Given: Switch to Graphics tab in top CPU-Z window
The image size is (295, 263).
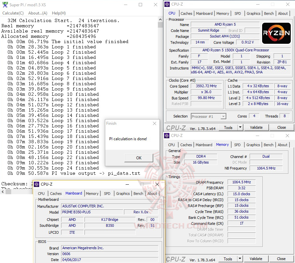Looking at the screenshot, I should pyautogui.click(x=254, y=13).
